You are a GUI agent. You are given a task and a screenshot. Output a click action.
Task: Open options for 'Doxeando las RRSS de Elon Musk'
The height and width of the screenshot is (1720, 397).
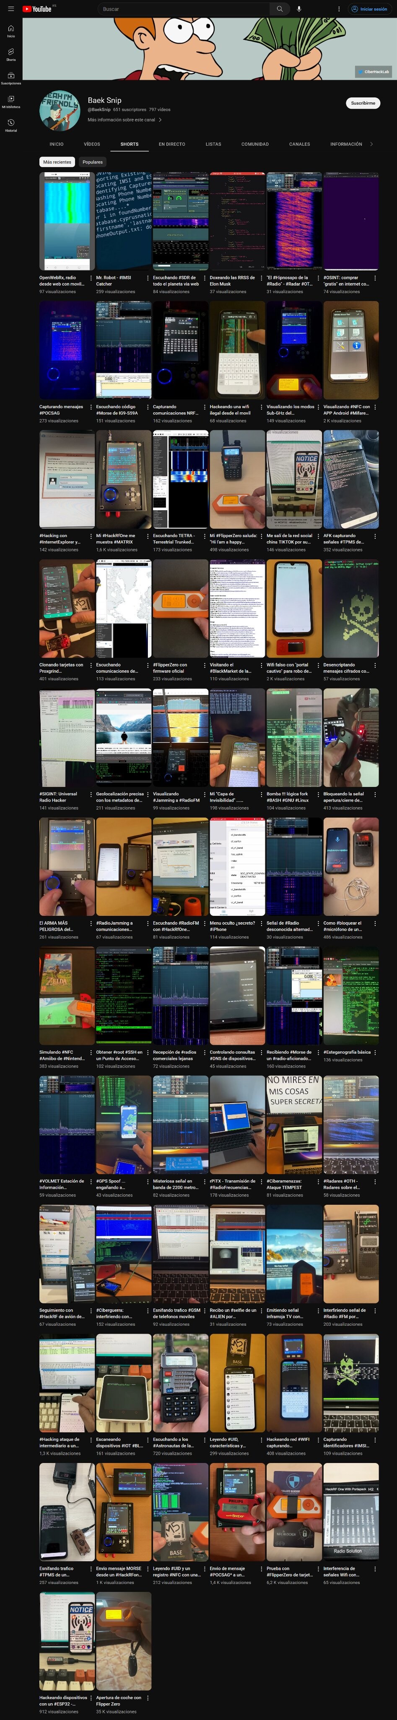point(261,278)
